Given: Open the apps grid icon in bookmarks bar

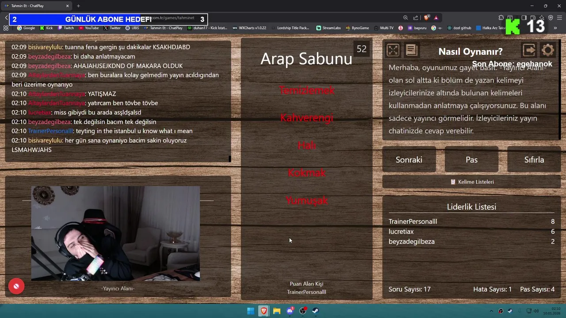Looking at the screenshot, I should 6,28.
